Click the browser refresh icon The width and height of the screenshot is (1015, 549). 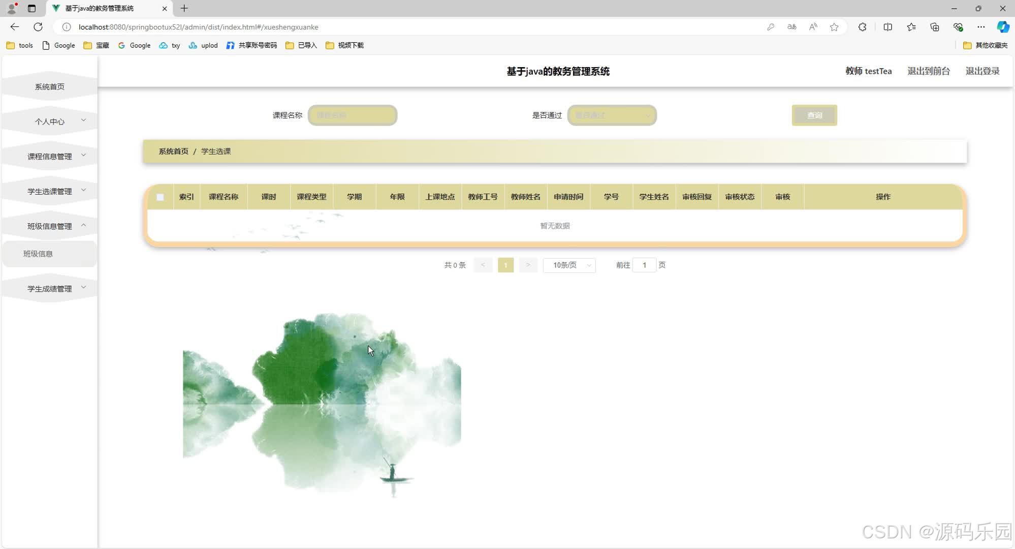pos(38,27)
